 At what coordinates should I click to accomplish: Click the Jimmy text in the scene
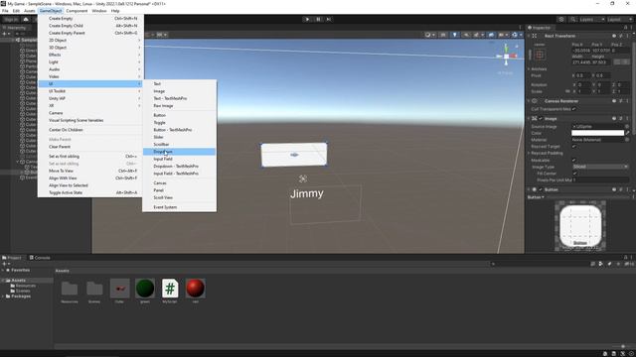pyautogui.click(x=307, y=193)
